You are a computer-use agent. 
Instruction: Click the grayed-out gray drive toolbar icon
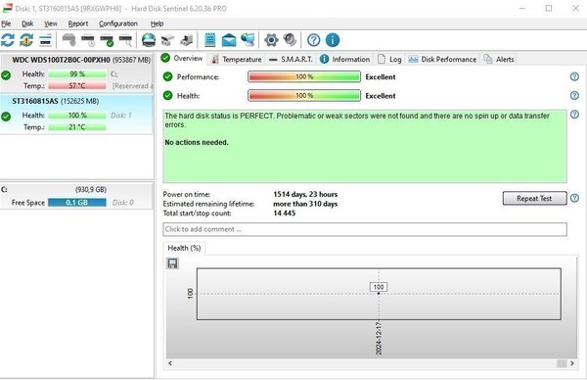68,40
